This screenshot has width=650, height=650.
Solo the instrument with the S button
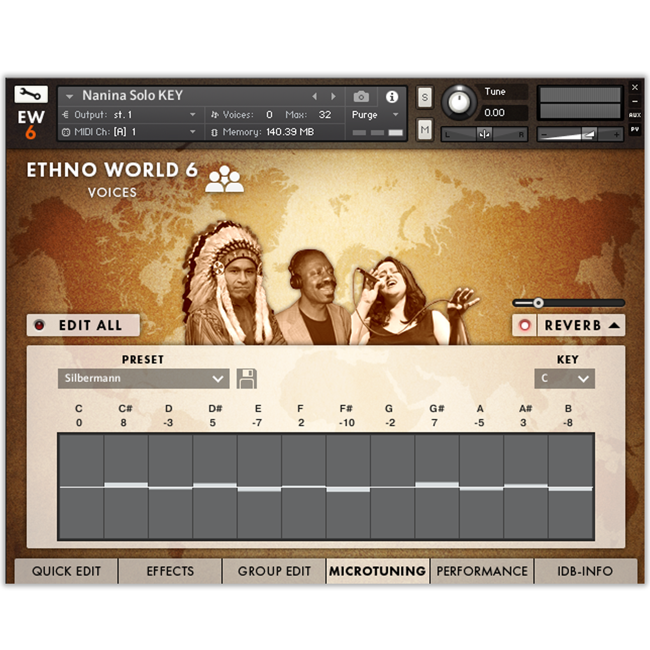click(x=424, y=98)
